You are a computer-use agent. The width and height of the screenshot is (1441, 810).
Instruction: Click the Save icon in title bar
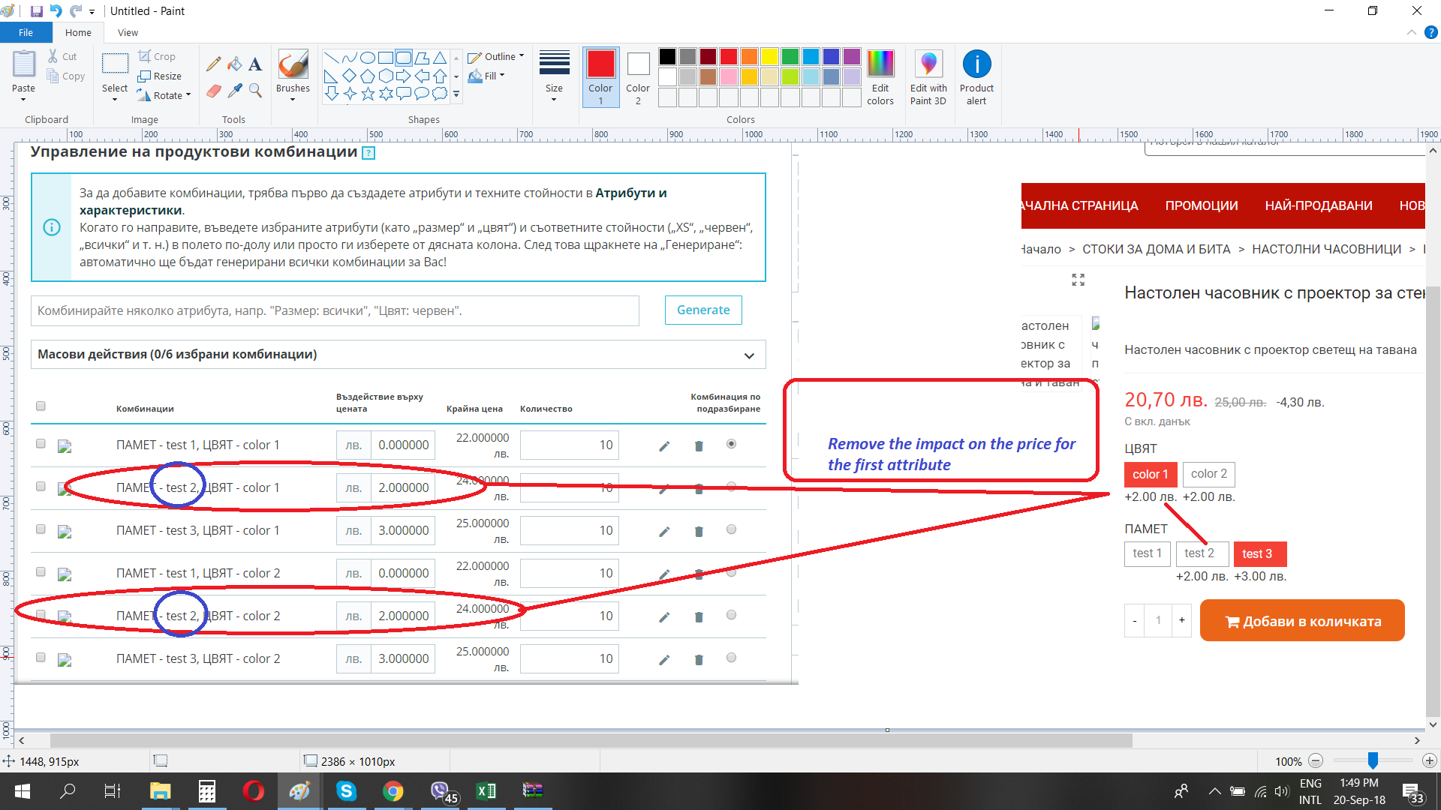[x=36, y=11]
